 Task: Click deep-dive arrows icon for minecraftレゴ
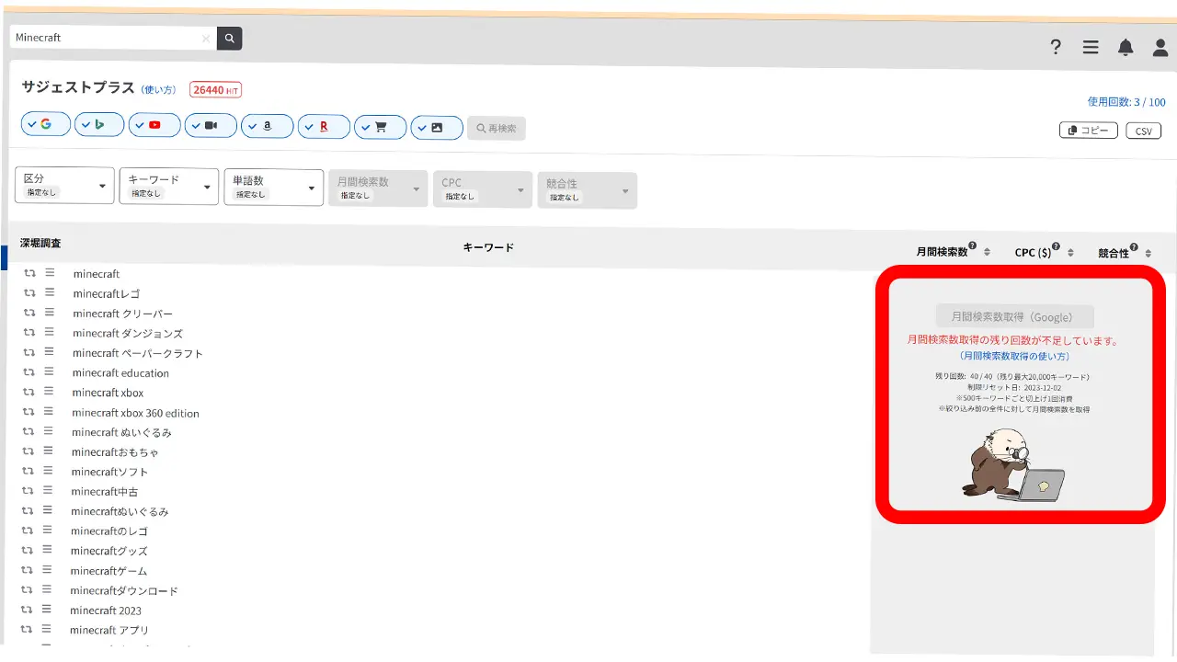tap(29, 293)
